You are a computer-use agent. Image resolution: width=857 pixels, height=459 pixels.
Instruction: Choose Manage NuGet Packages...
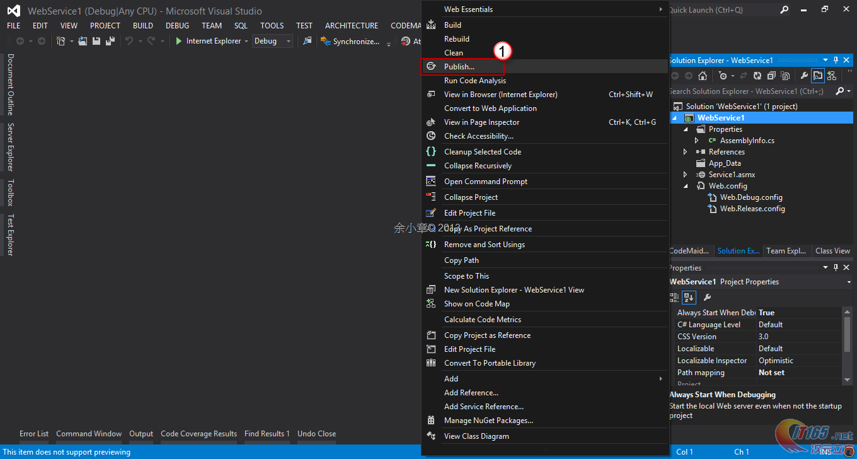(544, 421)
